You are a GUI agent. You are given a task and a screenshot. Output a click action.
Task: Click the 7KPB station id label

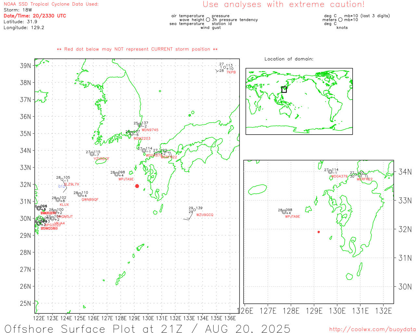pos(231,72)
